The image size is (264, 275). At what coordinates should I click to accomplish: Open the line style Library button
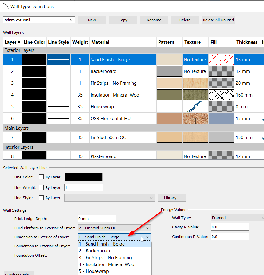172,198
